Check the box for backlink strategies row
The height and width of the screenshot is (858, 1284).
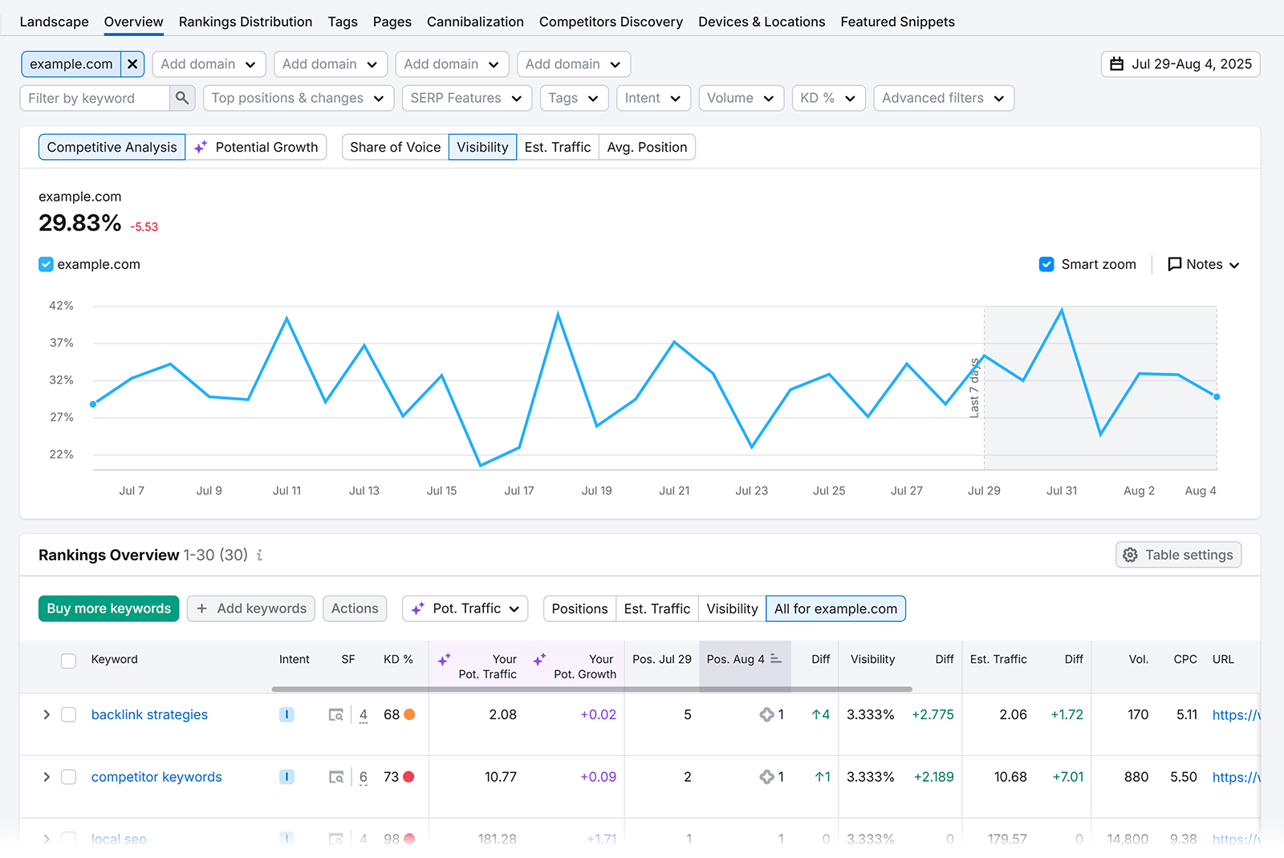click(x=69, y=714)
